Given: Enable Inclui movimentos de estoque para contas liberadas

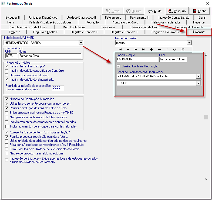Looking at the screenshot, I should point(6,122).
